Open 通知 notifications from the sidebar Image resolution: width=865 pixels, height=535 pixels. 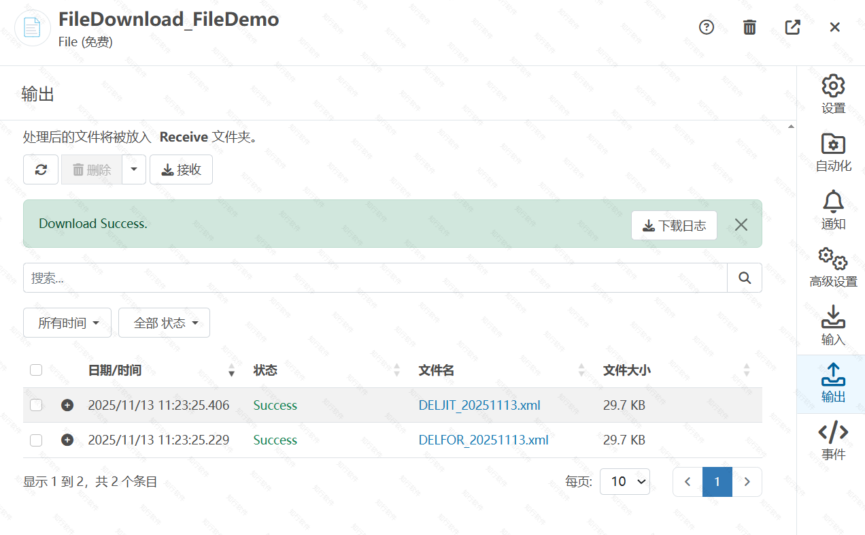click(833, 210)
